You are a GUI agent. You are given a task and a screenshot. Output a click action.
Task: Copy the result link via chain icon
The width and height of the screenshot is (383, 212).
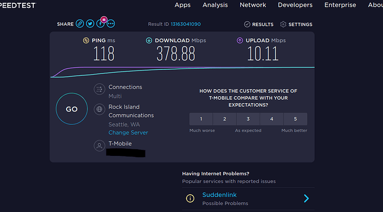pyautogui.click(x=79, y=24)
